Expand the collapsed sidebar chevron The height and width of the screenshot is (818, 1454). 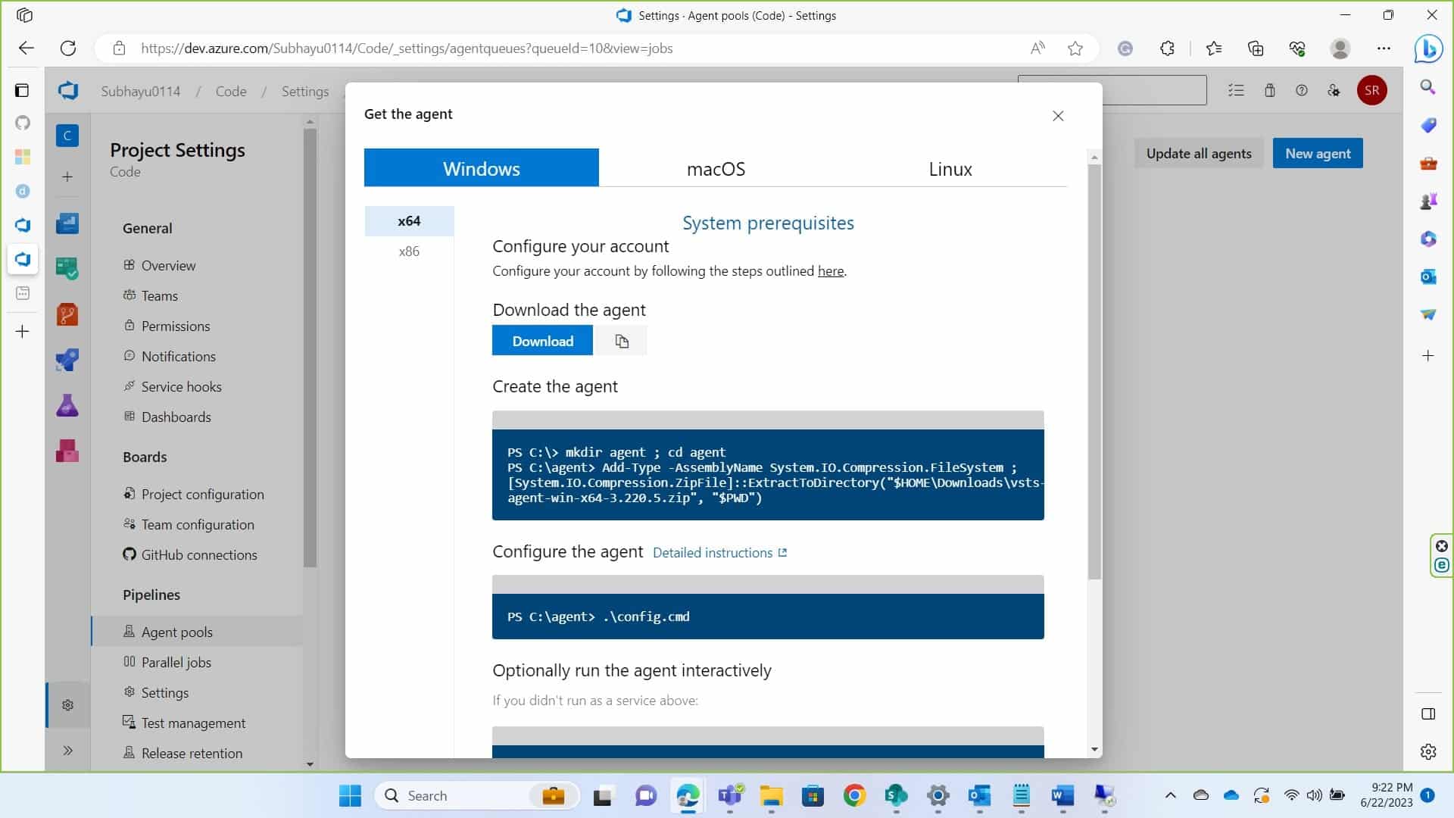[67, 751]
